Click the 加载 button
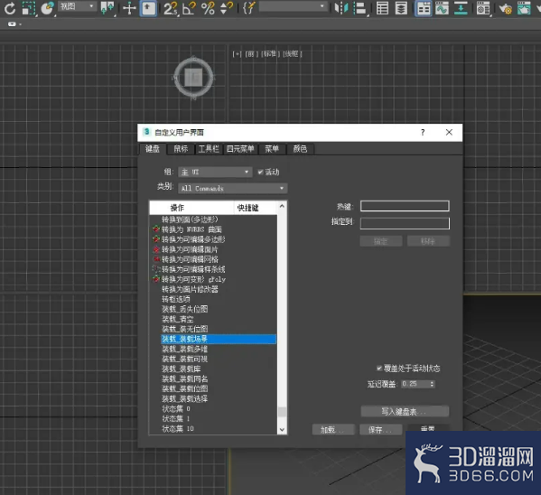 click(x=333, y=430)
